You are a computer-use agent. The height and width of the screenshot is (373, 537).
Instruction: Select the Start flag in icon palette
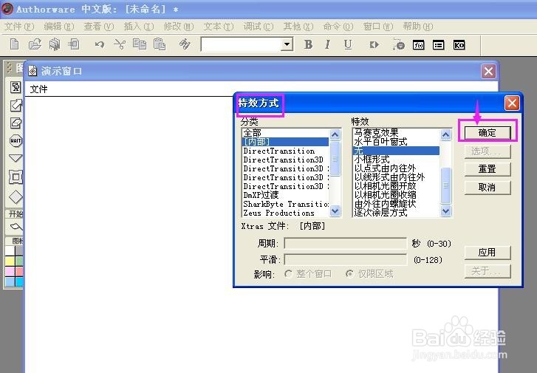coord(16,227)
